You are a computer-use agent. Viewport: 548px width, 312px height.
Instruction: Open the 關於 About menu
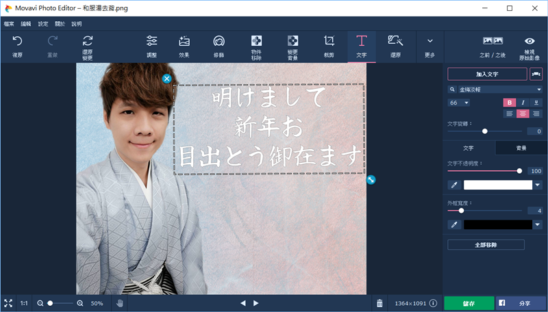click(x=60, y=24)
